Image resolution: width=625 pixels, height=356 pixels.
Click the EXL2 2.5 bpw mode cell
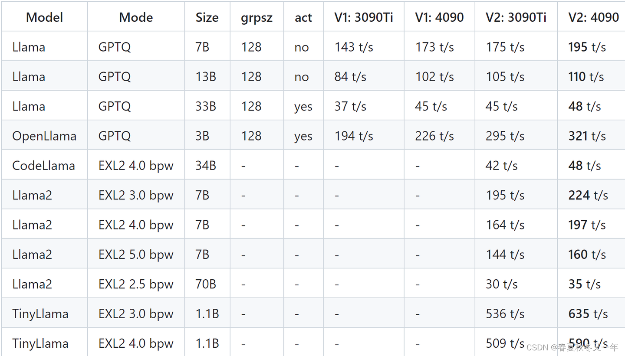coord(136,284)
